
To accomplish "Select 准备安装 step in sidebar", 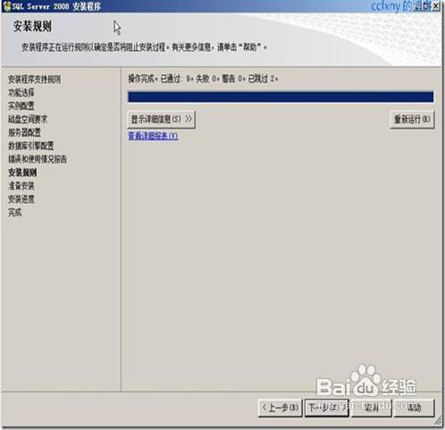I will [x=21, y=186].
